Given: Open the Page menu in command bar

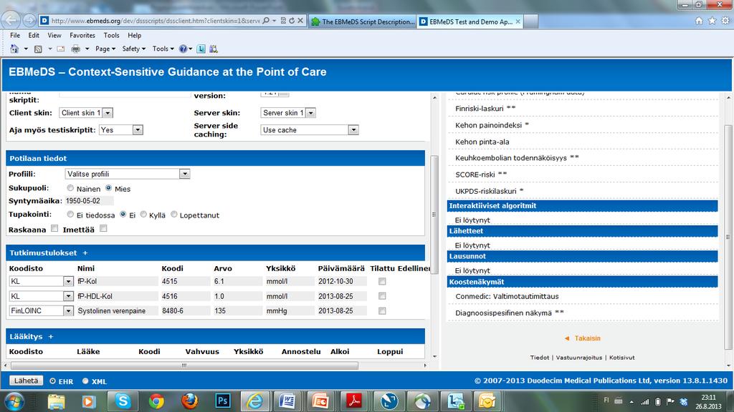Looking at the screenshot, I should (x=105, y=49).
